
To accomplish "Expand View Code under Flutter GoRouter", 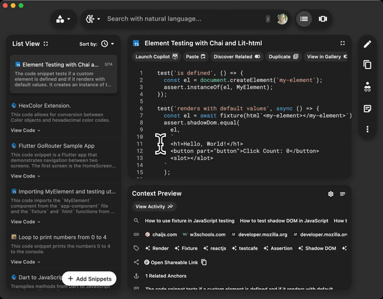I will click(26, 176).
